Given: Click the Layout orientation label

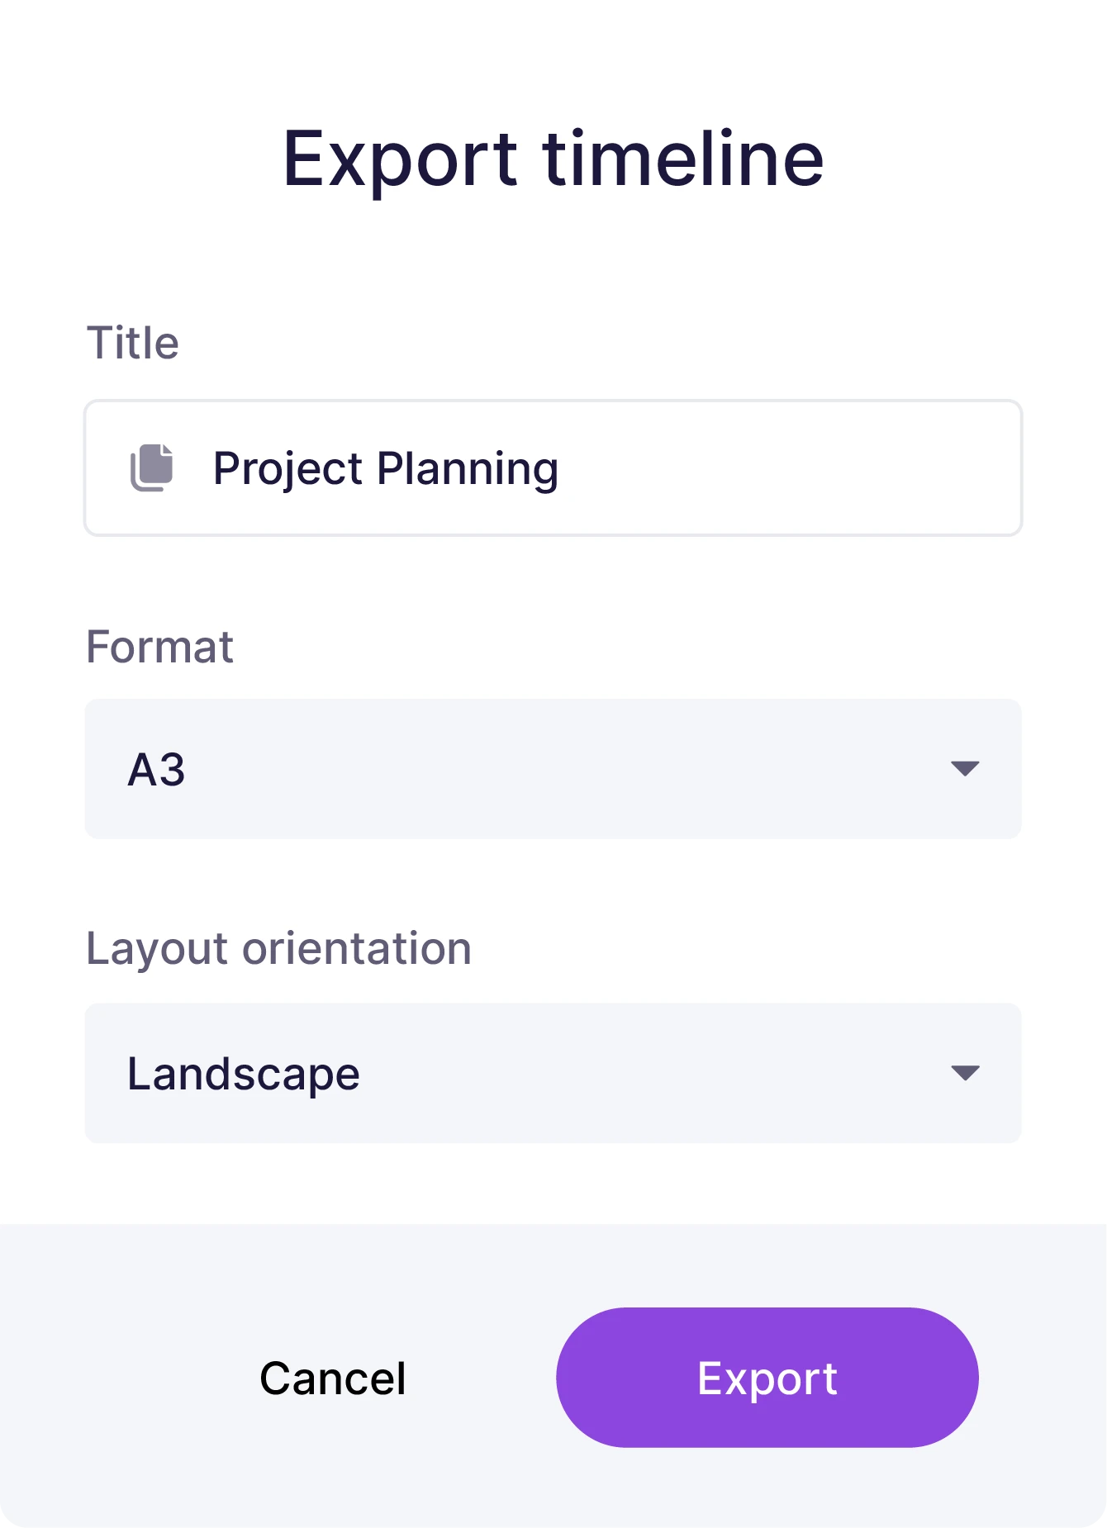Looking at the screenshot, I should pyautogui.click(x=279, y=948).
